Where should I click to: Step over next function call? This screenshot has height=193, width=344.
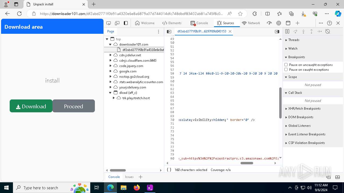click(x=295, y=31)
